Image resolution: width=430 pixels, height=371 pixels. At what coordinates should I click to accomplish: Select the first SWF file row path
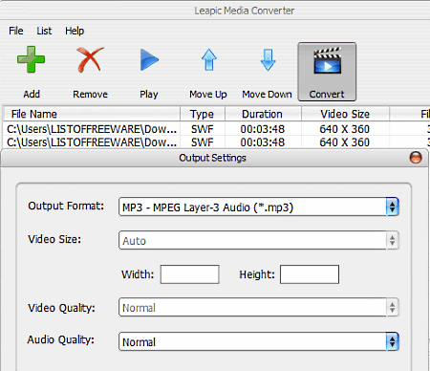pos(92,129)
